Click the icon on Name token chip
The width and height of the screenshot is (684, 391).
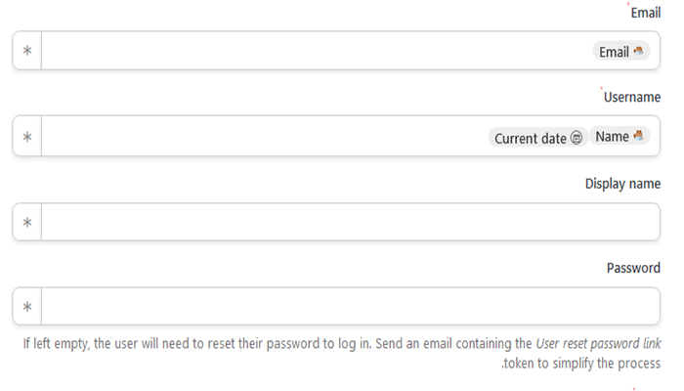pos(639,137)
